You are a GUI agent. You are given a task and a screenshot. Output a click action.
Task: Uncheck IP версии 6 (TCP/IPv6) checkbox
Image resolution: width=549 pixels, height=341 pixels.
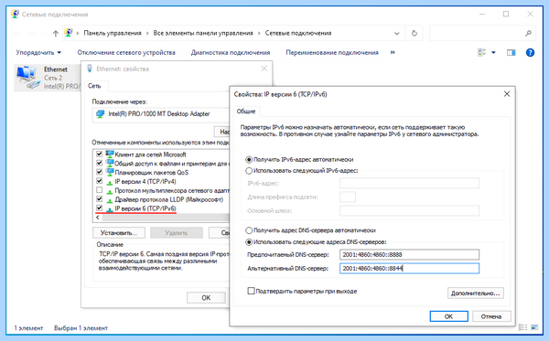click(x=100, y=208)
